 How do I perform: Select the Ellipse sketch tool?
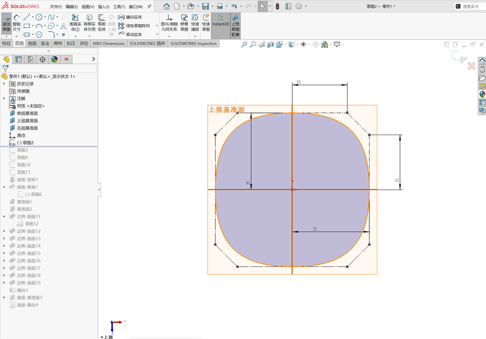coord(51,26)
